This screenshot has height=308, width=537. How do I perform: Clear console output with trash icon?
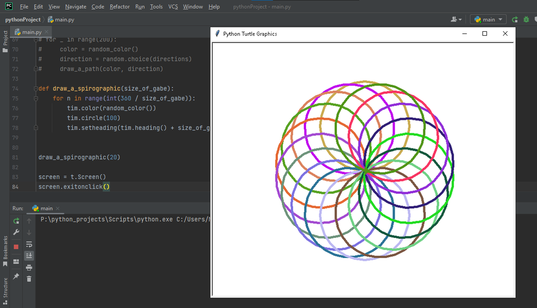[29, 279]
